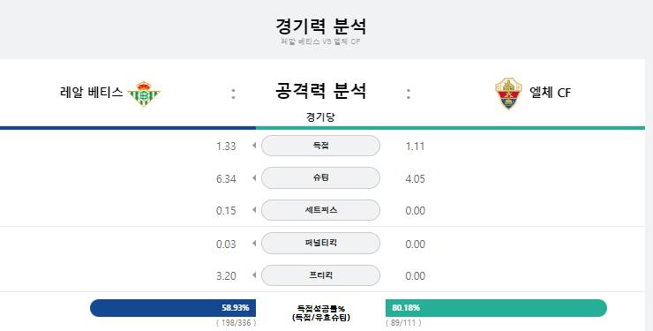
Task: Click the 엘체 CF team name
Action: pyautogui.click(x=550, y=93)
